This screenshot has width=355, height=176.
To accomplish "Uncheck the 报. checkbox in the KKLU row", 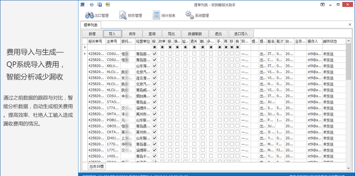I will [x=155, y=66].
